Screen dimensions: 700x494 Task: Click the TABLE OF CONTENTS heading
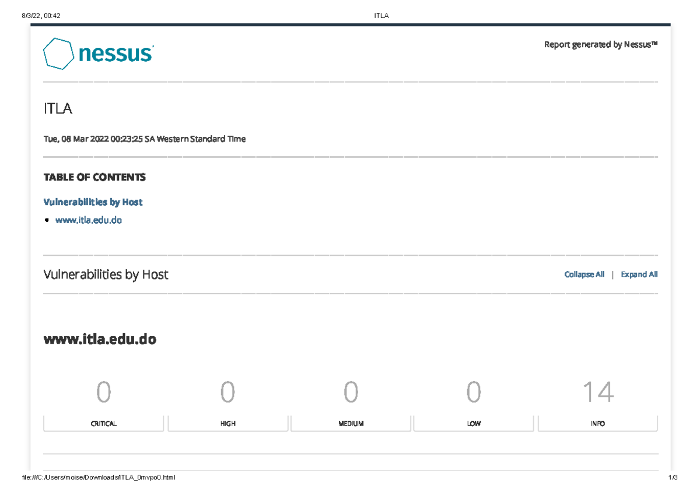94,177
